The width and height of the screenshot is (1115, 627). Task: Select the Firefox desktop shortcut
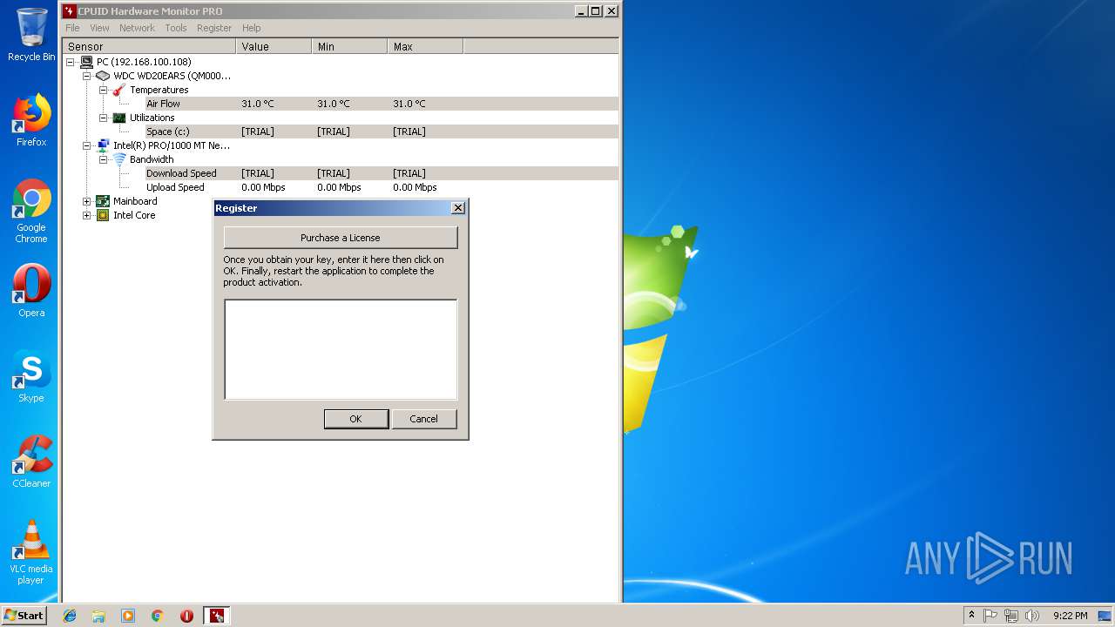(31, 120)
